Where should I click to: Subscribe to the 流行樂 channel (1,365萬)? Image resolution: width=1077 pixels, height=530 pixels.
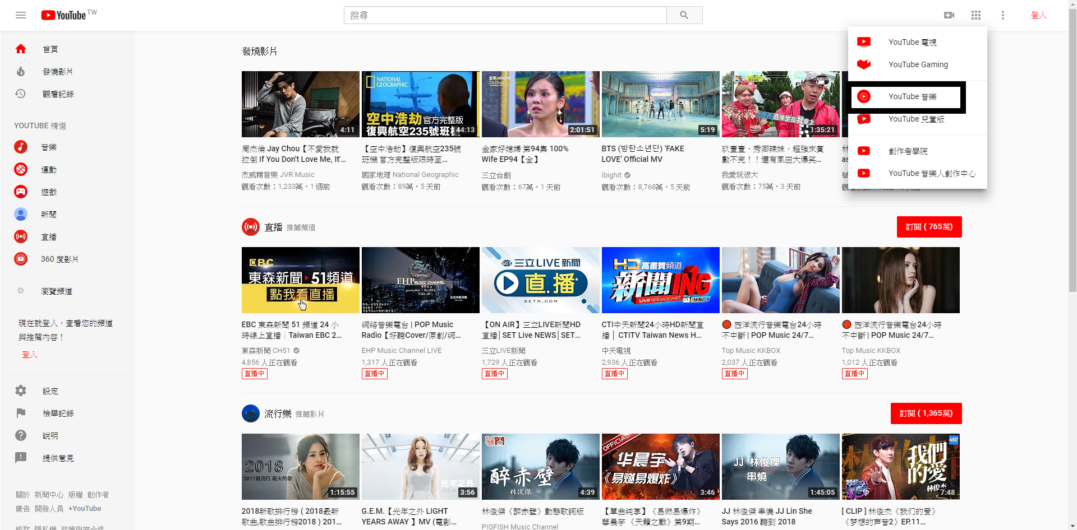click(926, 413)
